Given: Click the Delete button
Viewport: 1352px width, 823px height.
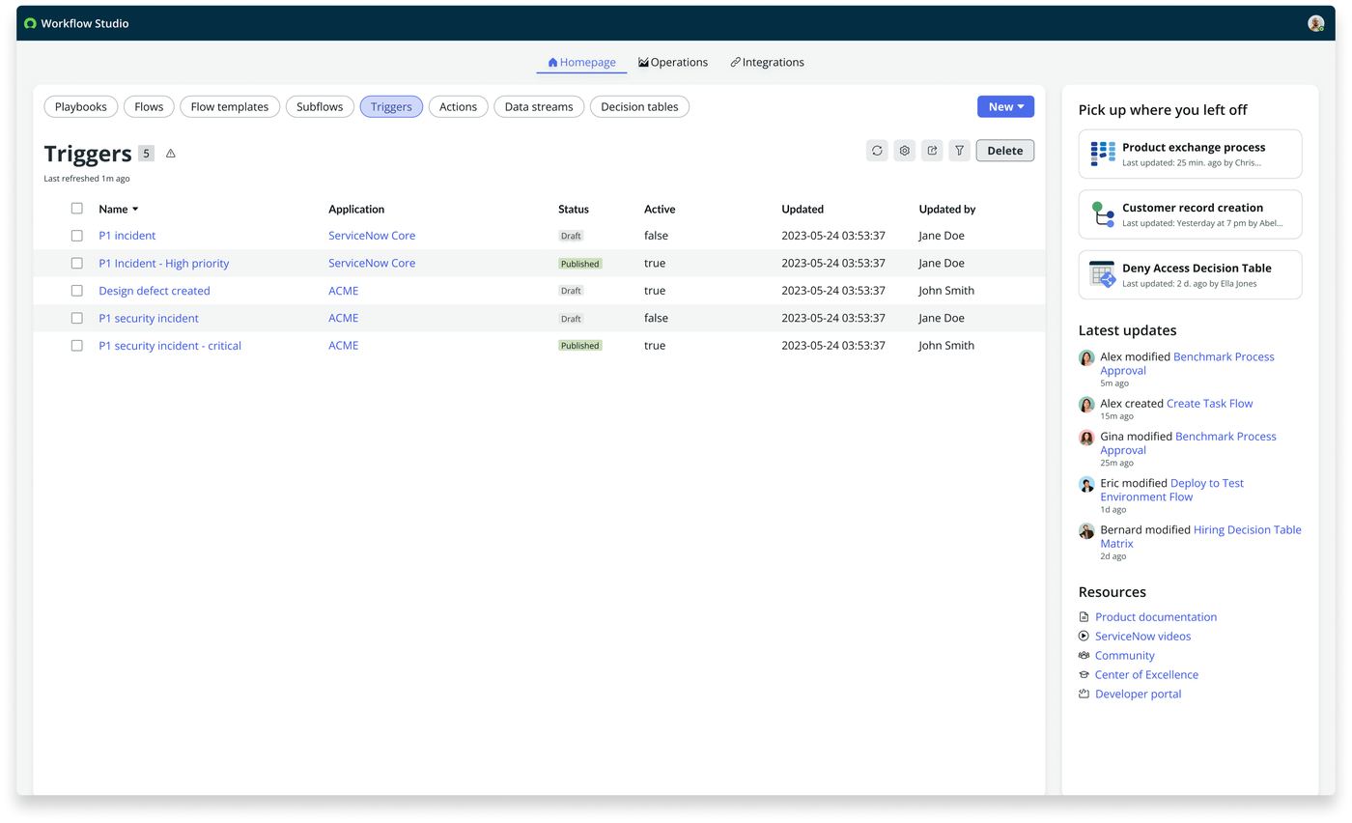Looking at the screenshot, I should [1004, 151].
